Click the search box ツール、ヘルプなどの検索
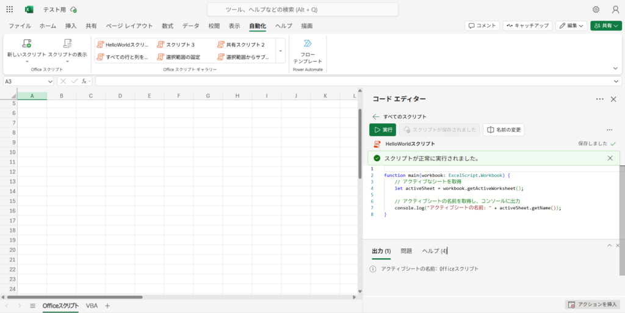This screenshot has width=625, height=313. coord(303,10)
